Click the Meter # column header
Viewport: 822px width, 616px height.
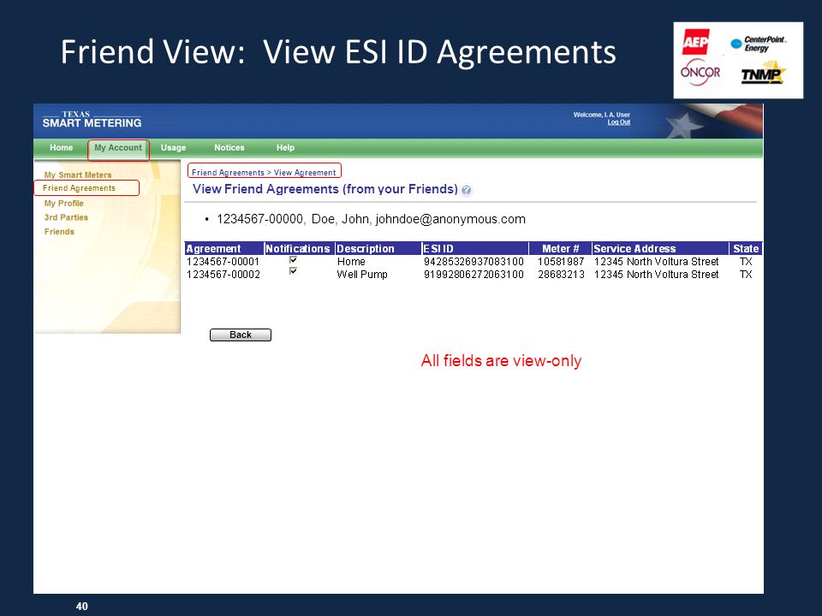560,248
